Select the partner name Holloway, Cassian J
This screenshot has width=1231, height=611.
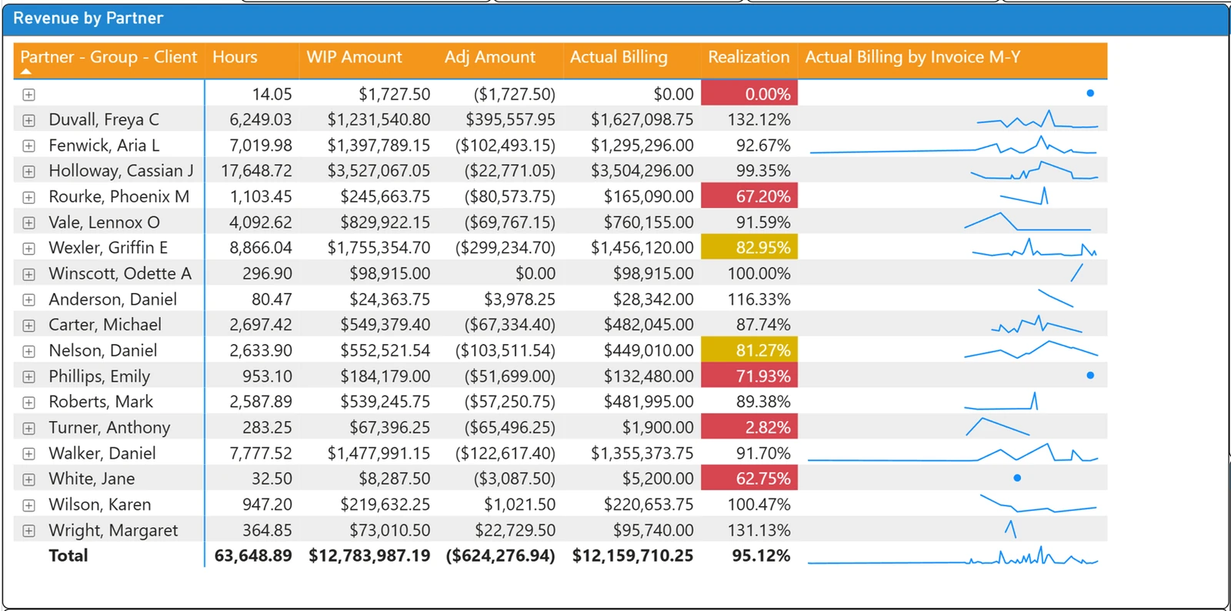click(121, 171)
